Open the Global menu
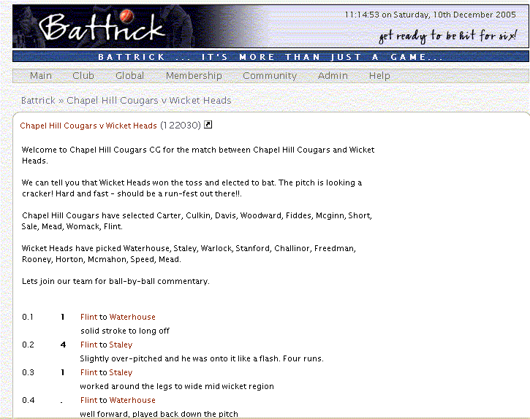This screenshot has width=530, height=419. coord(130,76)
